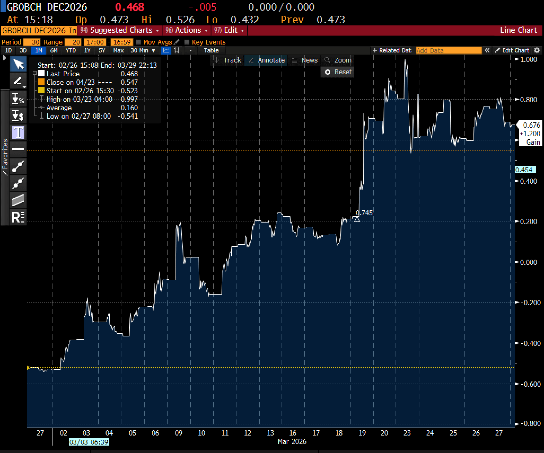The height and width of the screenshot is (453, 544).
Task: Collapse the side panel with double chevron
Action: (487, 50)
